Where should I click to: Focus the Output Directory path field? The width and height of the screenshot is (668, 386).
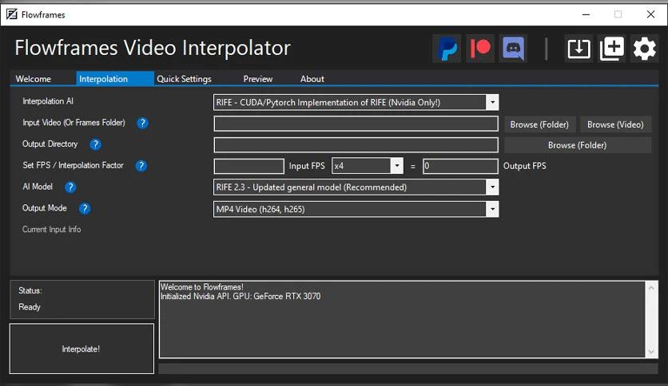pos(356,145)
